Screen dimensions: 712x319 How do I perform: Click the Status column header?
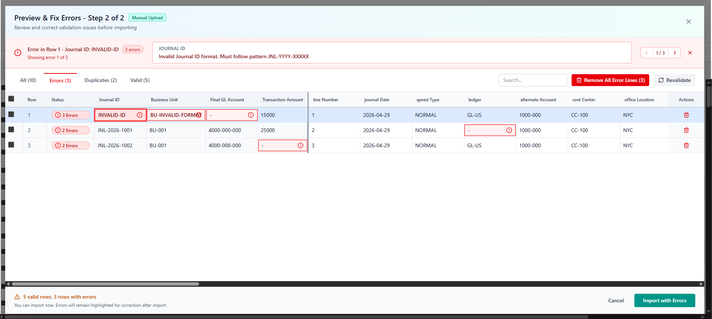click(x=58, y=100)
